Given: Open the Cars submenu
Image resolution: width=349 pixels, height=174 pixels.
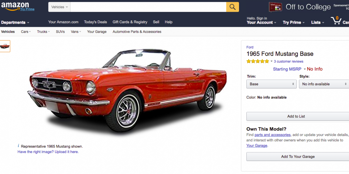Looking at the screenshot, I should [26, 32].
